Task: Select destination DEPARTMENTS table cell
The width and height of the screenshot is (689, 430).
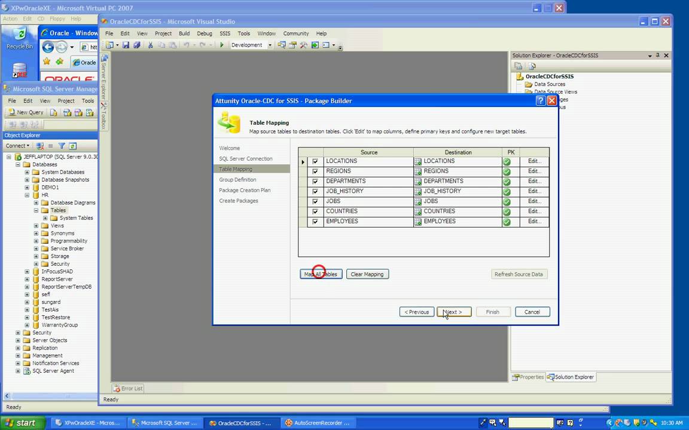Action: [x=458, y=182]
